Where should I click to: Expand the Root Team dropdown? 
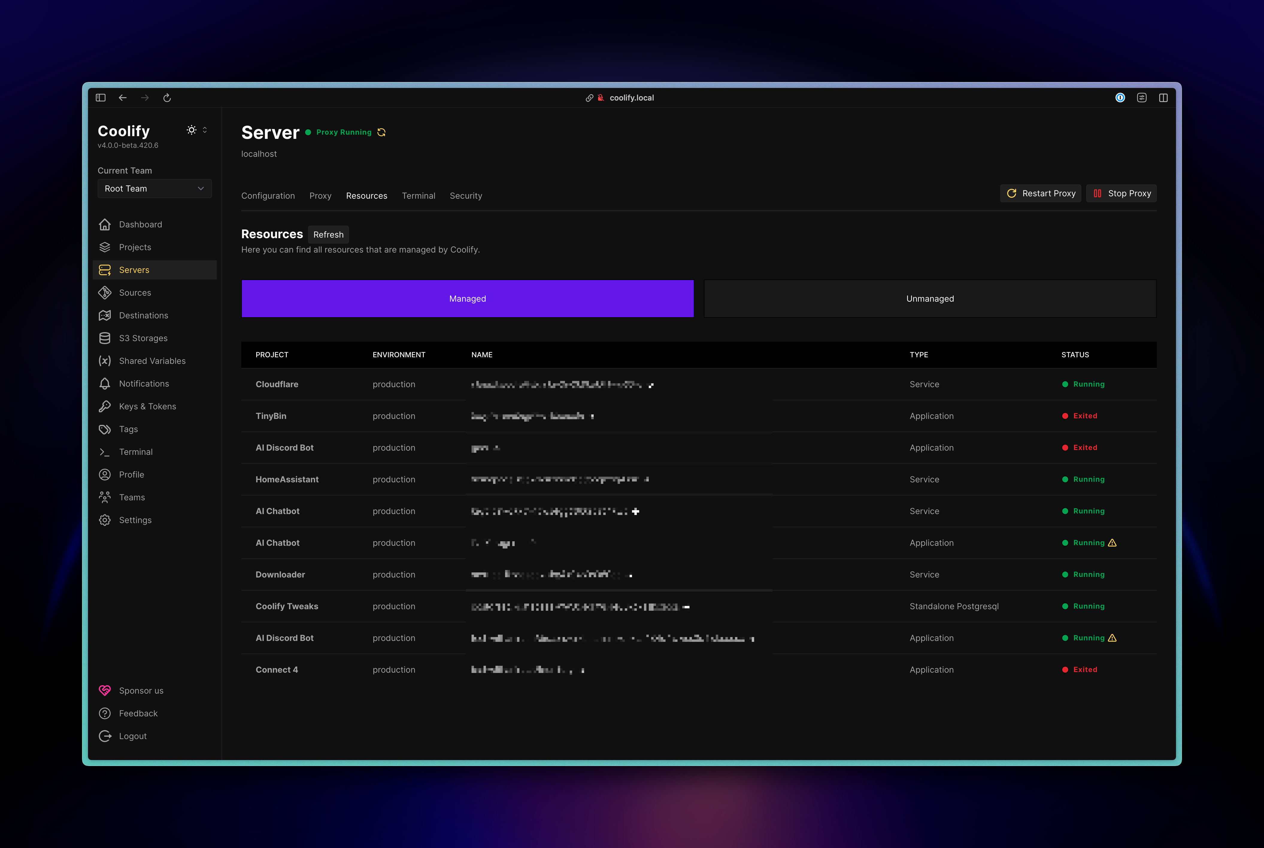tap(154, 189)
